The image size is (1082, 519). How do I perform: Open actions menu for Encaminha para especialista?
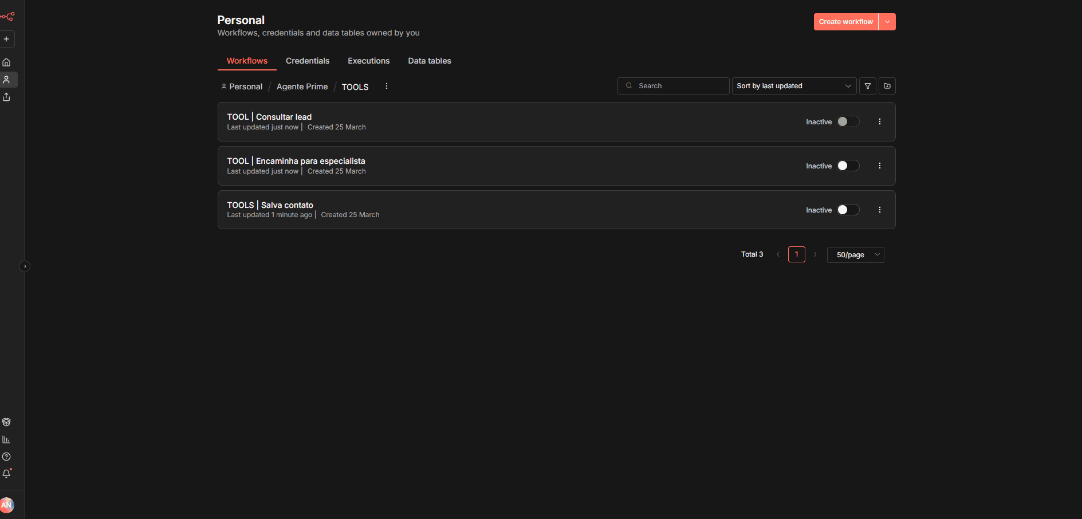click(880, 166)
